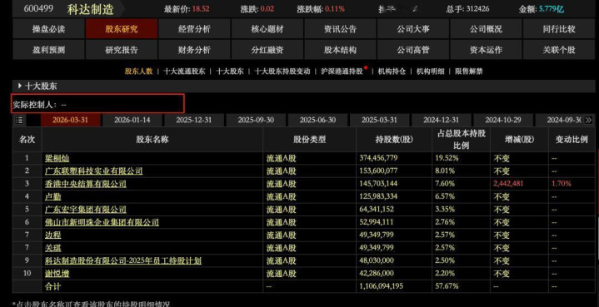Image resolution: width=599 pixels, height=307 pixels.
Task: Open the 关联个股 menu button
Action: pos(558,50)
